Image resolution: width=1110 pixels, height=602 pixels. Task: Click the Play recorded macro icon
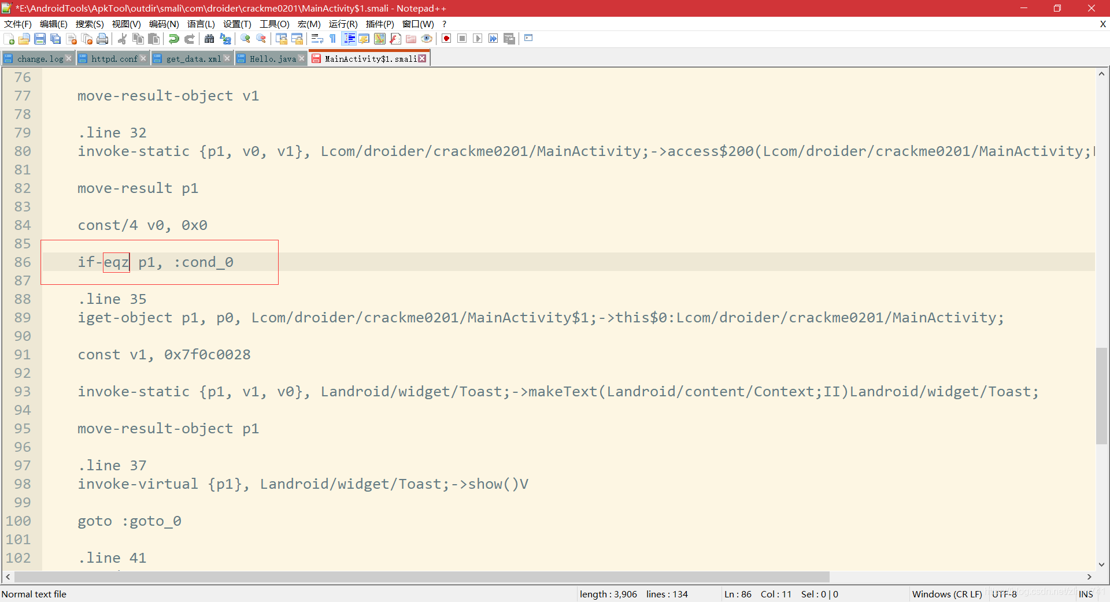pyautogui.click(x=478, y=39)
